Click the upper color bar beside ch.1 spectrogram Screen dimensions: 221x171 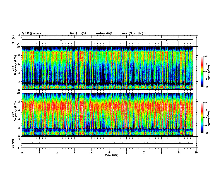click(202, 72)
